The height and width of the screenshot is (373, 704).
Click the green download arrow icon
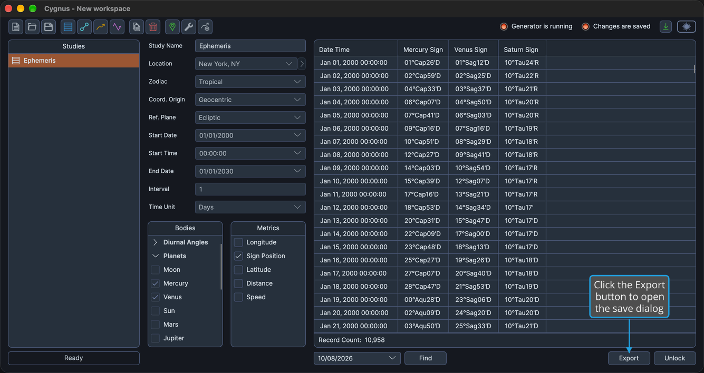point(666,26)
